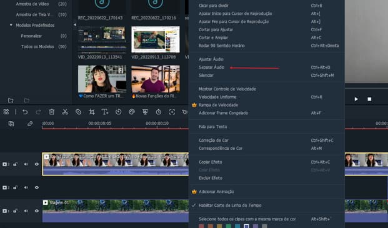
Task: Click the 00:00:00:05 mark on the ruler
Action: [100, 124]
